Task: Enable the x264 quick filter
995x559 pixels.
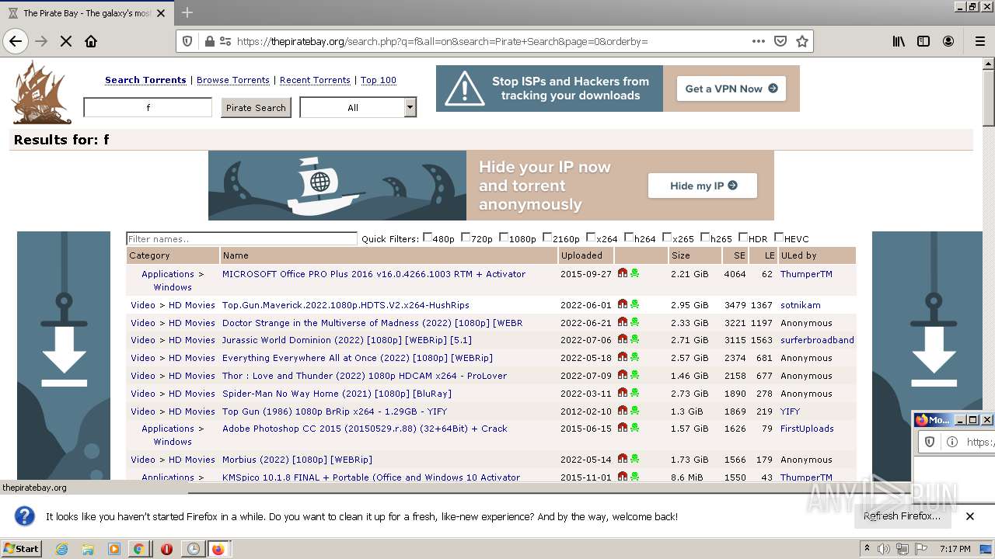Action: 591,238
